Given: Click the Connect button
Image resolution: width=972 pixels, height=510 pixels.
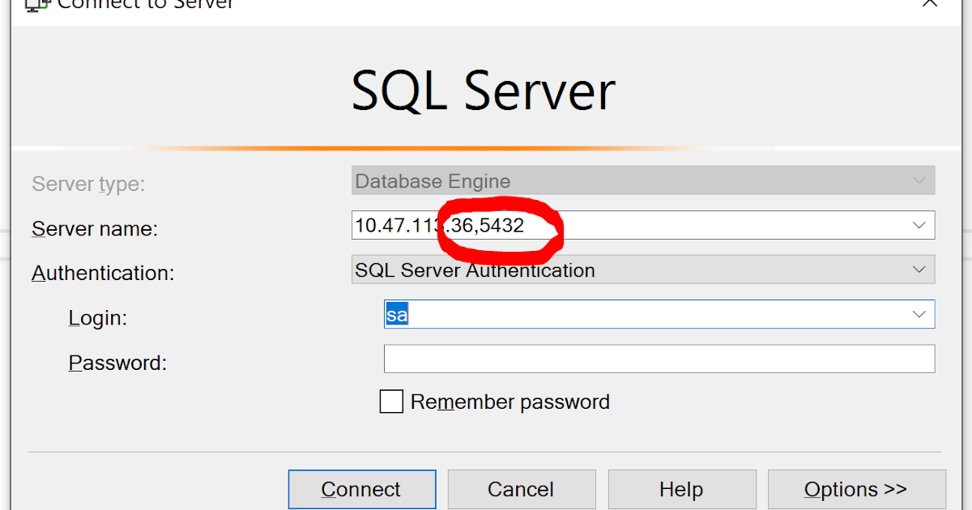Looking at the screenshot, I should point(361,489).
